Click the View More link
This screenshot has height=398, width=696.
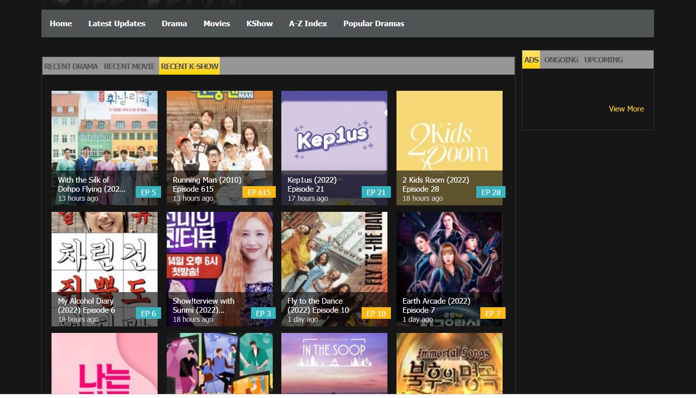(626, 109)
